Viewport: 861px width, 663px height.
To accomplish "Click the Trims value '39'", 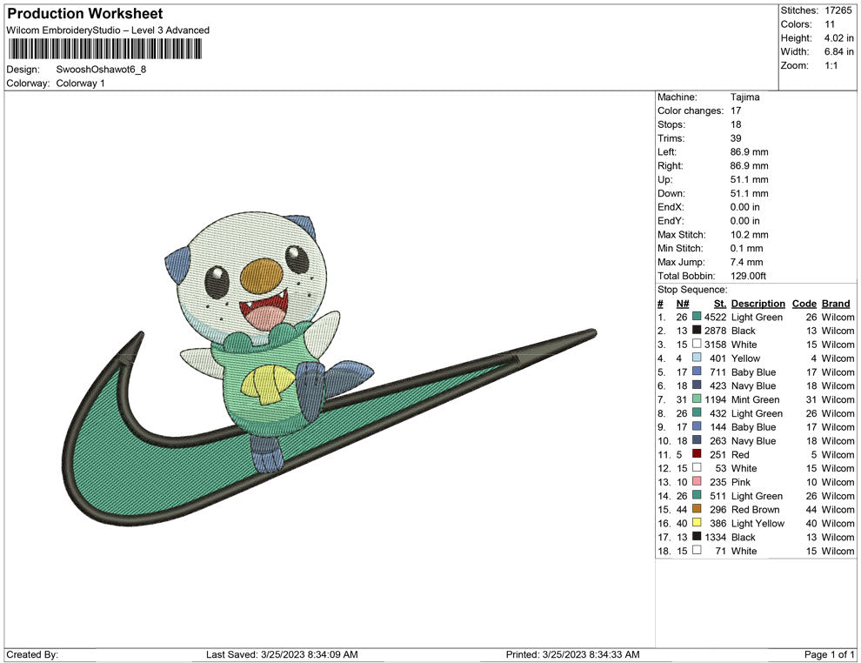I will coord(736,138).
